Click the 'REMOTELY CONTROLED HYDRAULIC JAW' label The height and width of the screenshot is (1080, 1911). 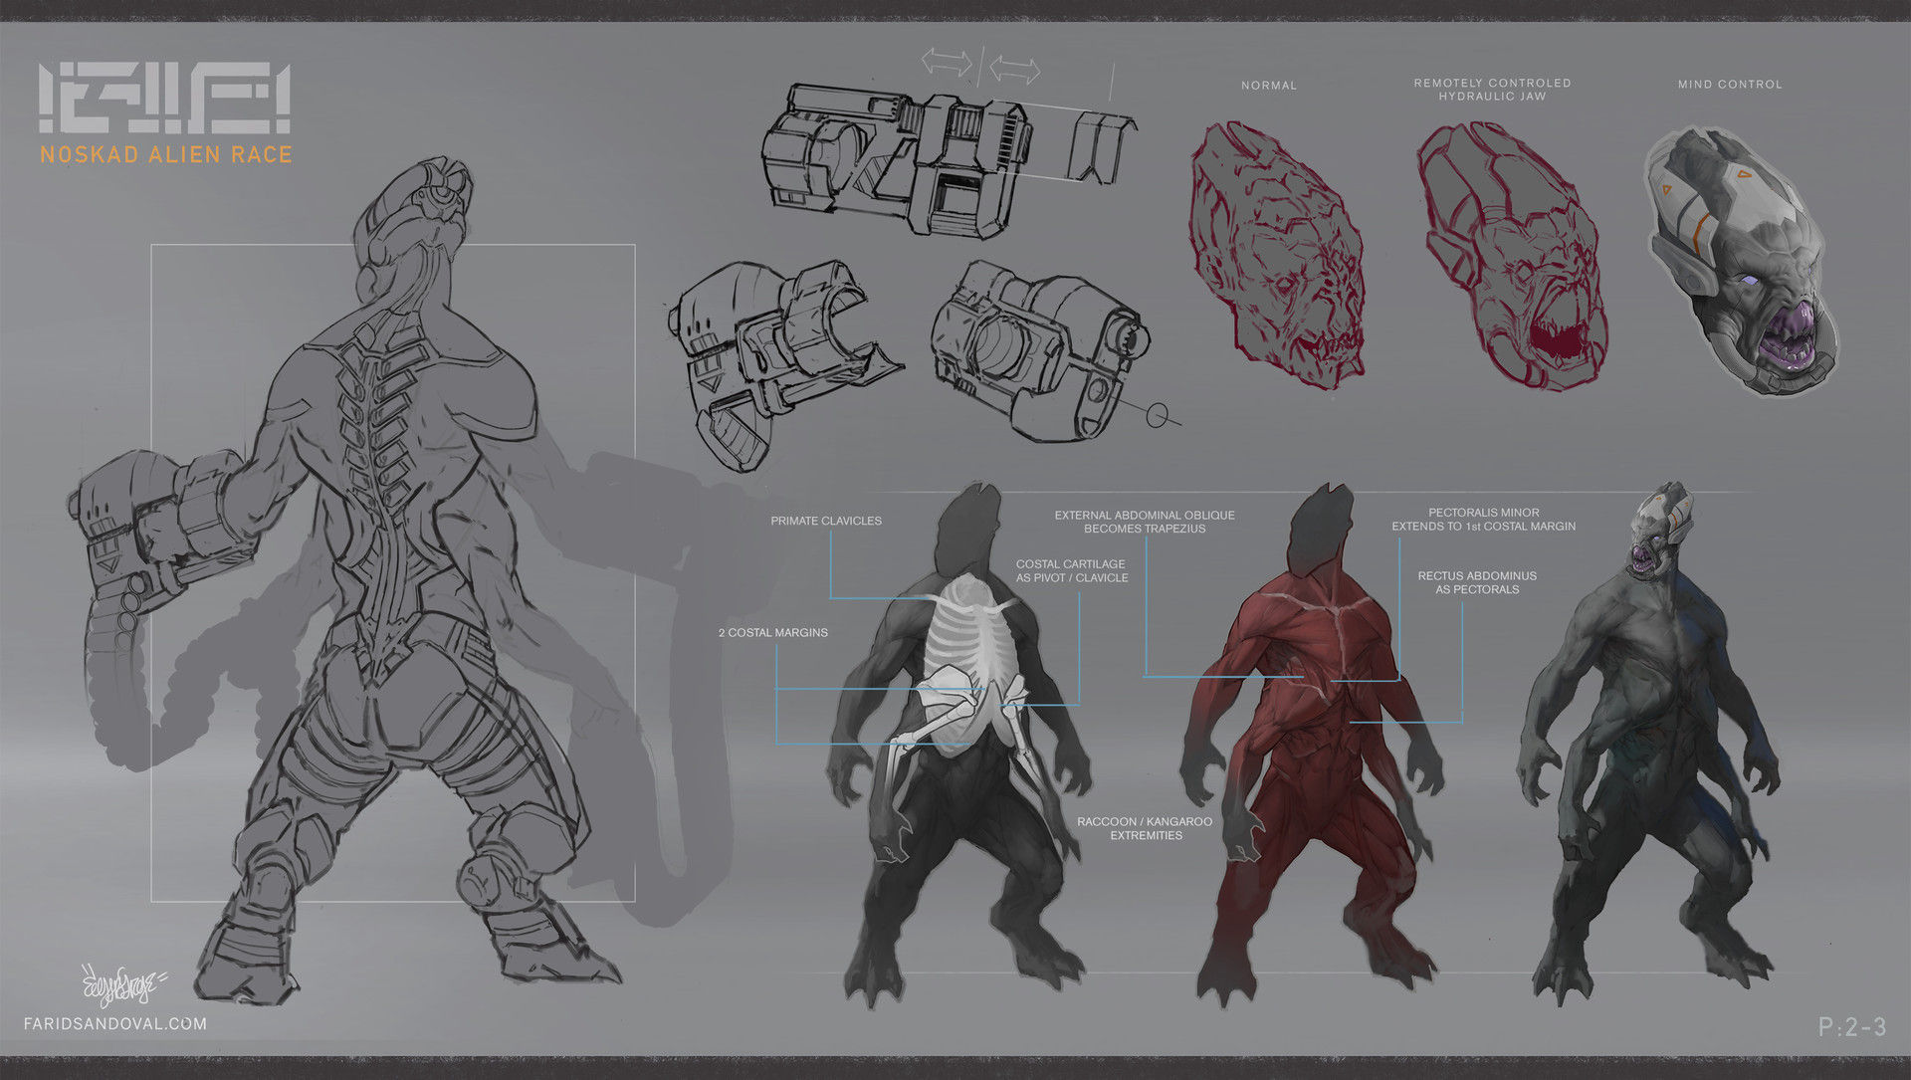tap(1492, 90)
